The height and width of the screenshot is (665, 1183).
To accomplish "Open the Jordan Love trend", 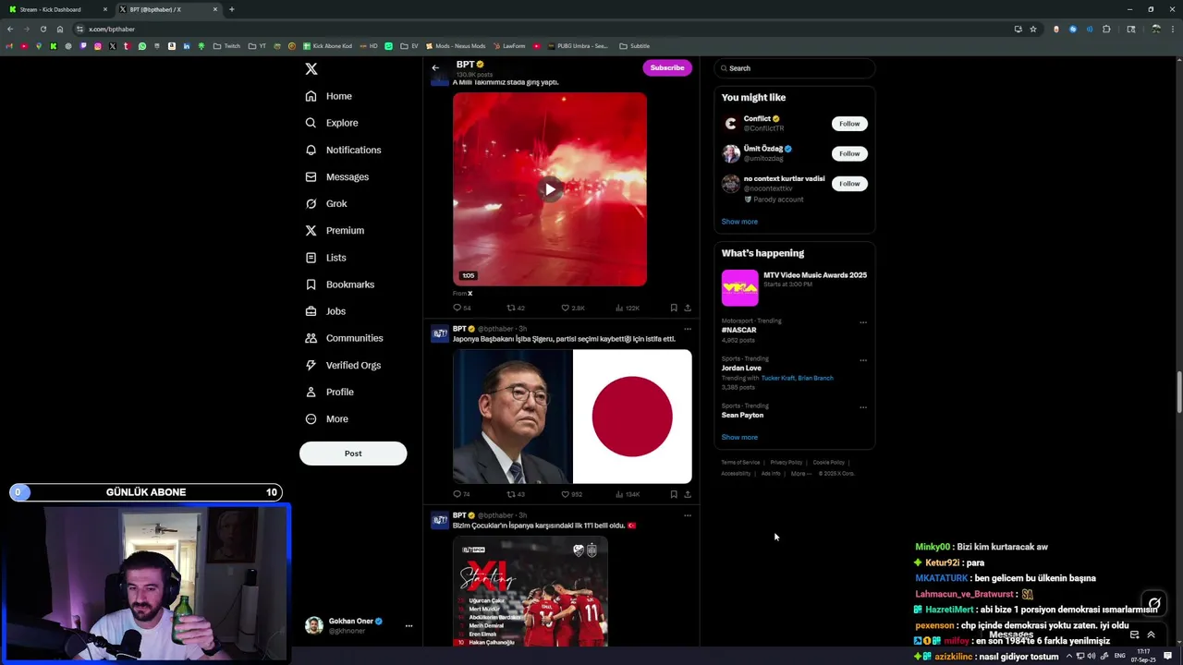I will point(741,368).
